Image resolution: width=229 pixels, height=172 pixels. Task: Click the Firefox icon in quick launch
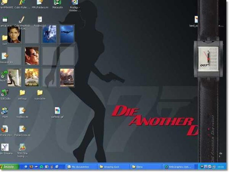point(31,167)
